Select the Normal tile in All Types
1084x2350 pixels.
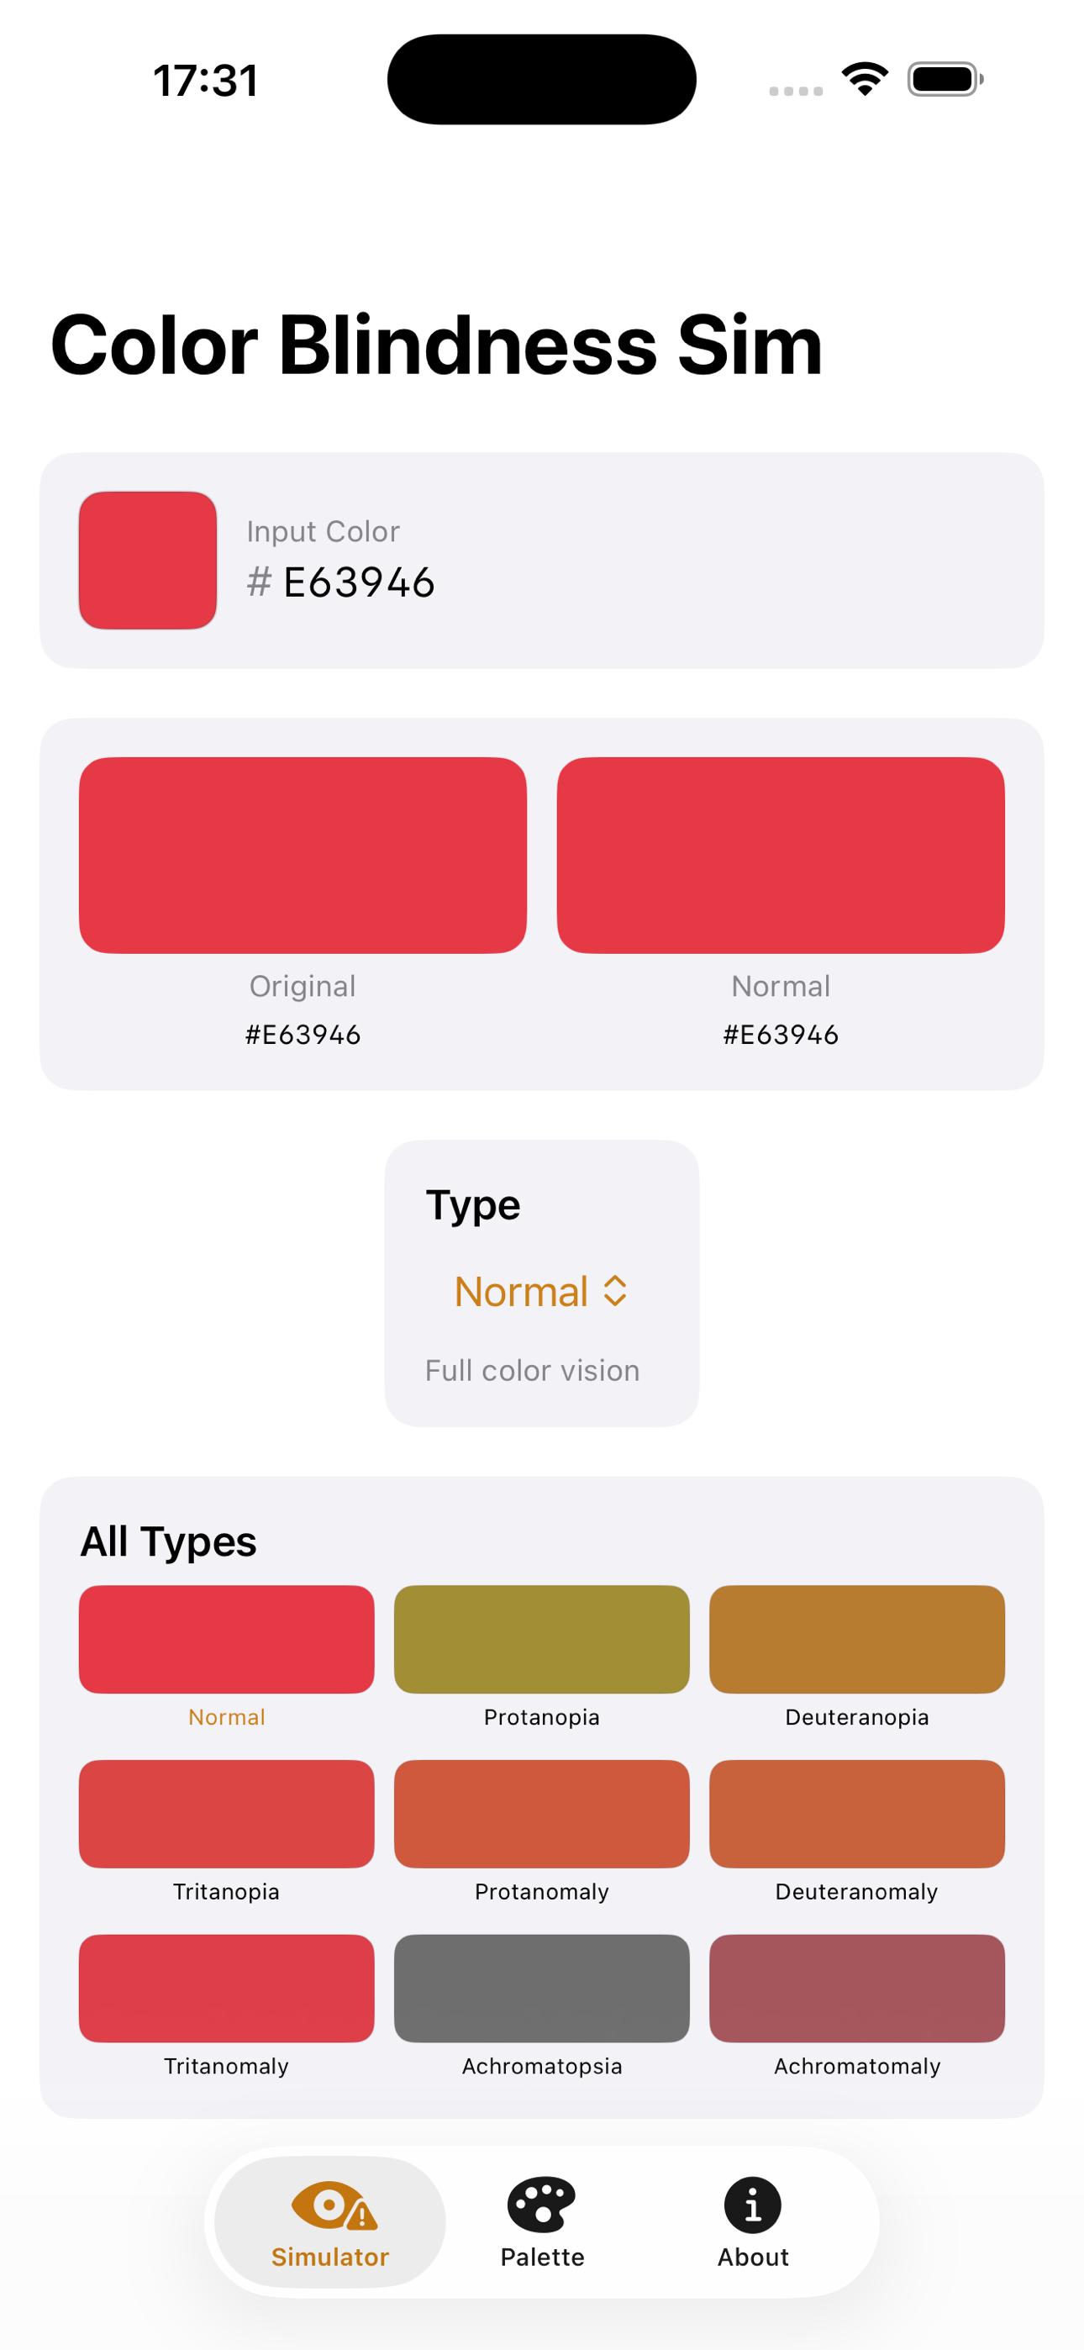(226, 1638)
